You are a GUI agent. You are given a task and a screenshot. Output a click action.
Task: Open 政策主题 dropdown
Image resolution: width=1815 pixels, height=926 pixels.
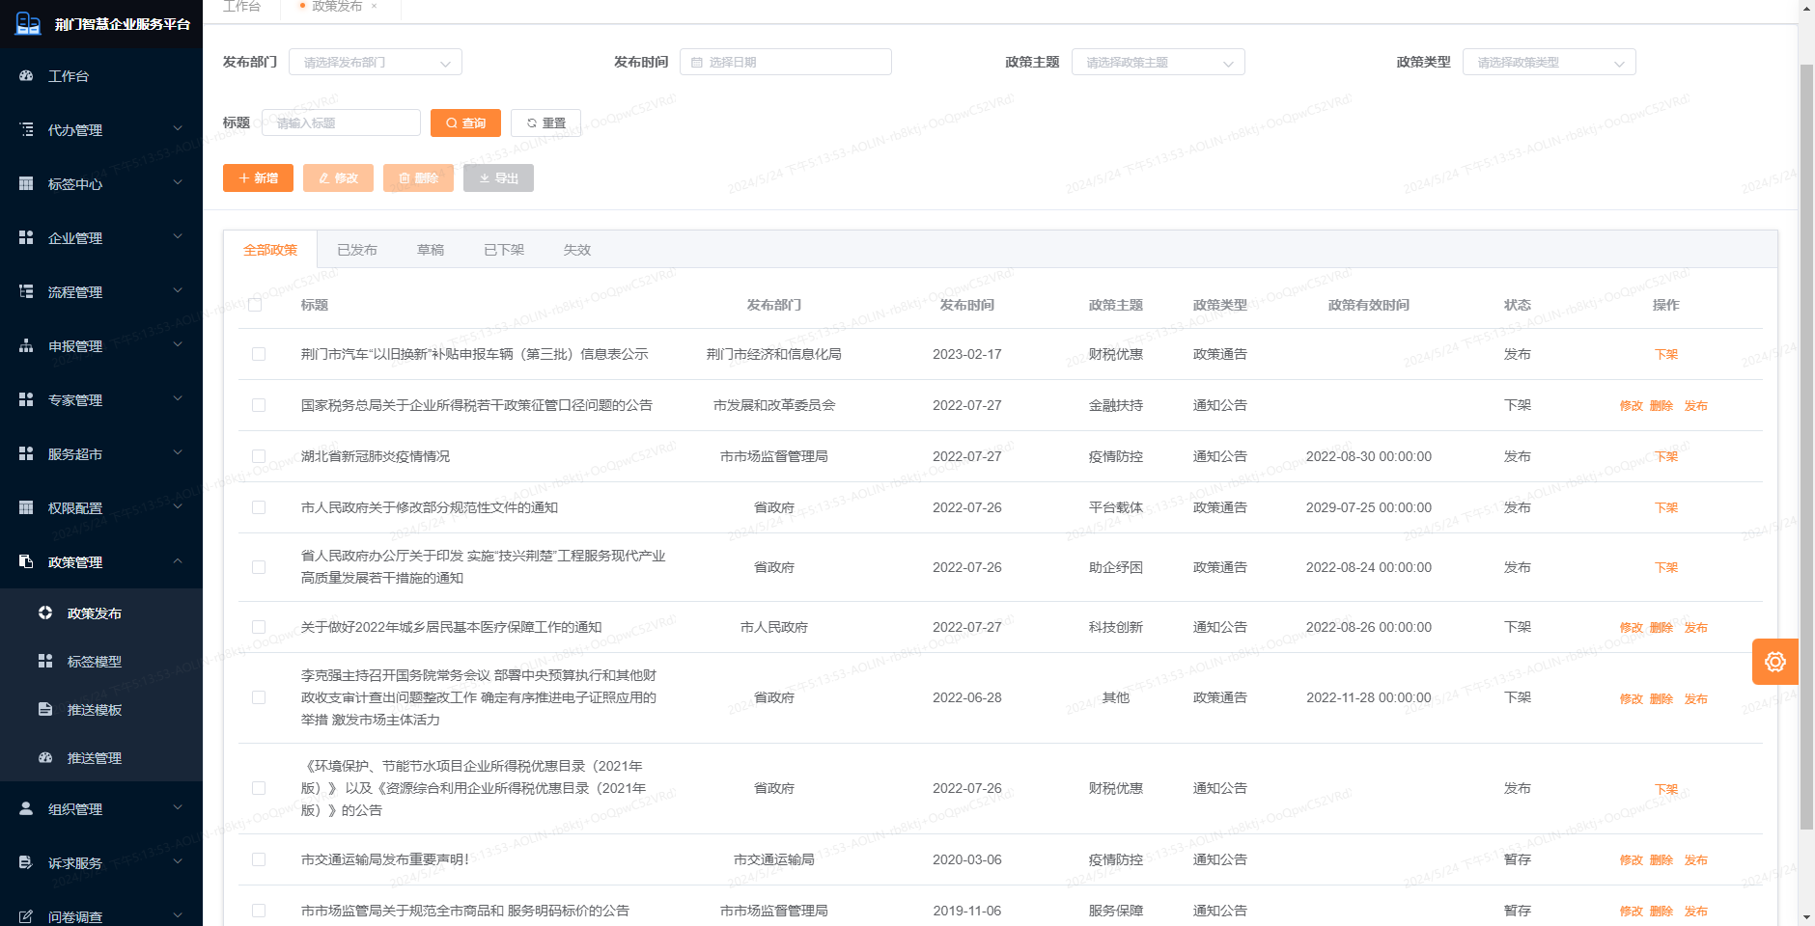point(1159,62)
